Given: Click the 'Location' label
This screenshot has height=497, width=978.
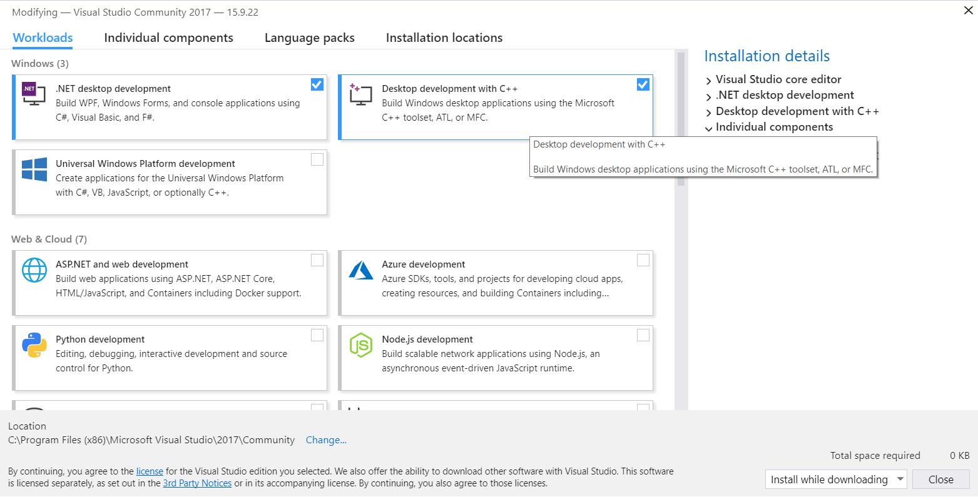Looking at the screenshot, I should (x=27, y=426).
